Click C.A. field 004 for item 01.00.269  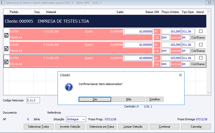[x=165, y=51]
